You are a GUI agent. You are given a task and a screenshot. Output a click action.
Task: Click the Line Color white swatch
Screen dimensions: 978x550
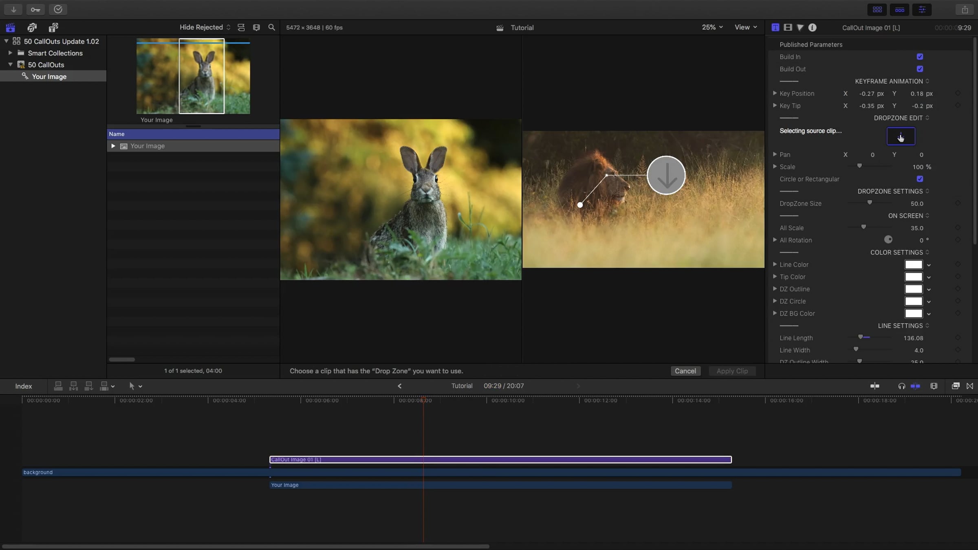(913, 265)
